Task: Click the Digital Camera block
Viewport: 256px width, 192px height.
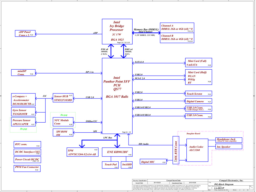Action: (x=199, y=101)
